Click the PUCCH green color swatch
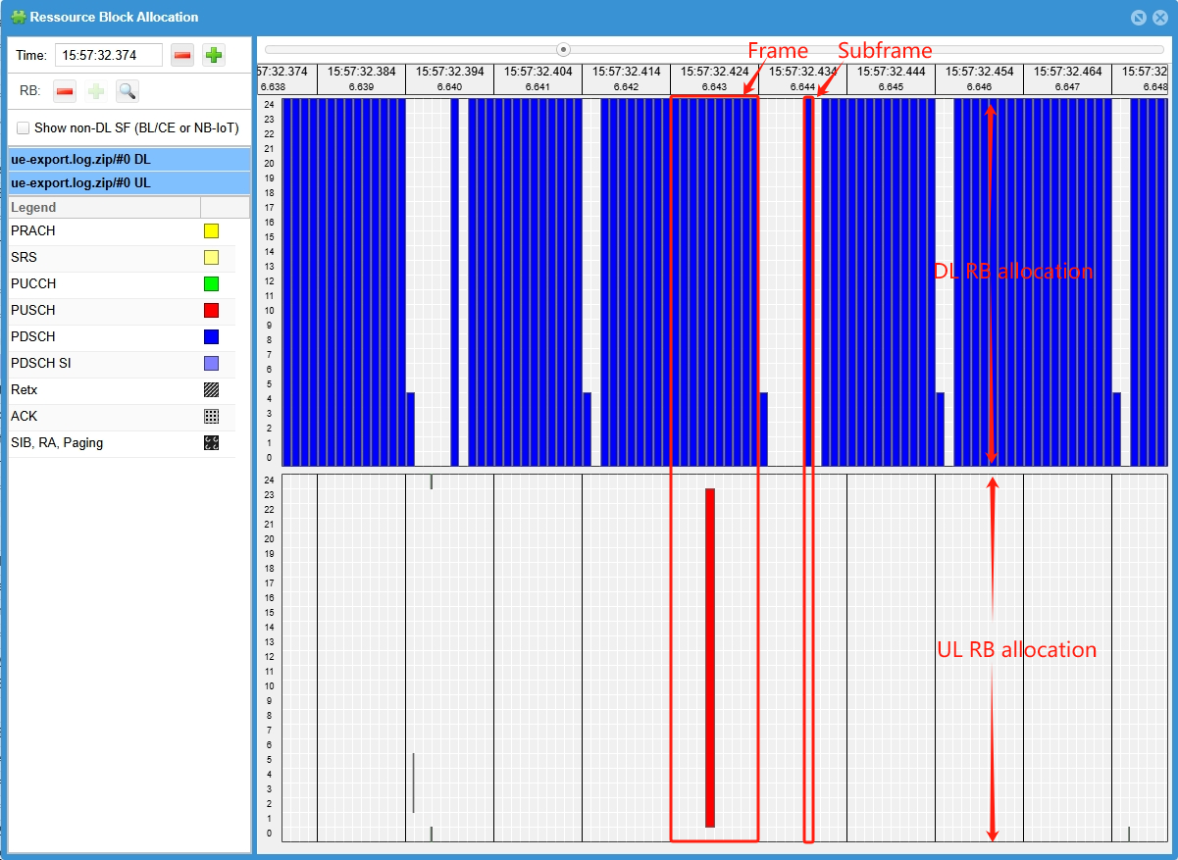 pyautogui.click(x=211, y=284)
